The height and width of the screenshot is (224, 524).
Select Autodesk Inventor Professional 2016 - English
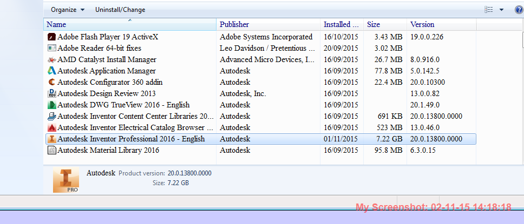[131, 139]
